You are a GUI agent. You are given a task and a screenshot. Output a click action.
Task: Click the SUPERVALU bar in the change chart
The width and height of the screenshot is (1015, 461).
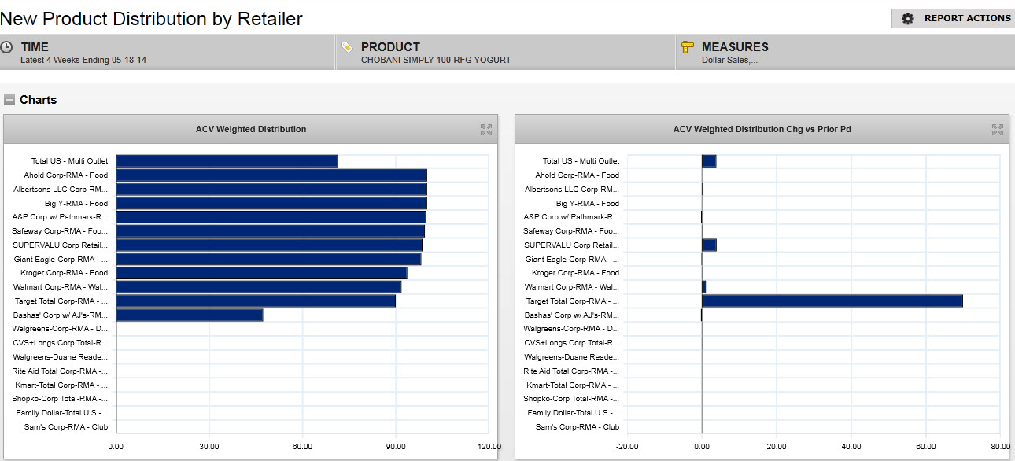[x=709, y=245]
